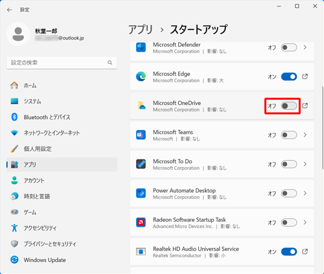
Task: Click the ホーム house icon
Action: [x=14, y=86]
